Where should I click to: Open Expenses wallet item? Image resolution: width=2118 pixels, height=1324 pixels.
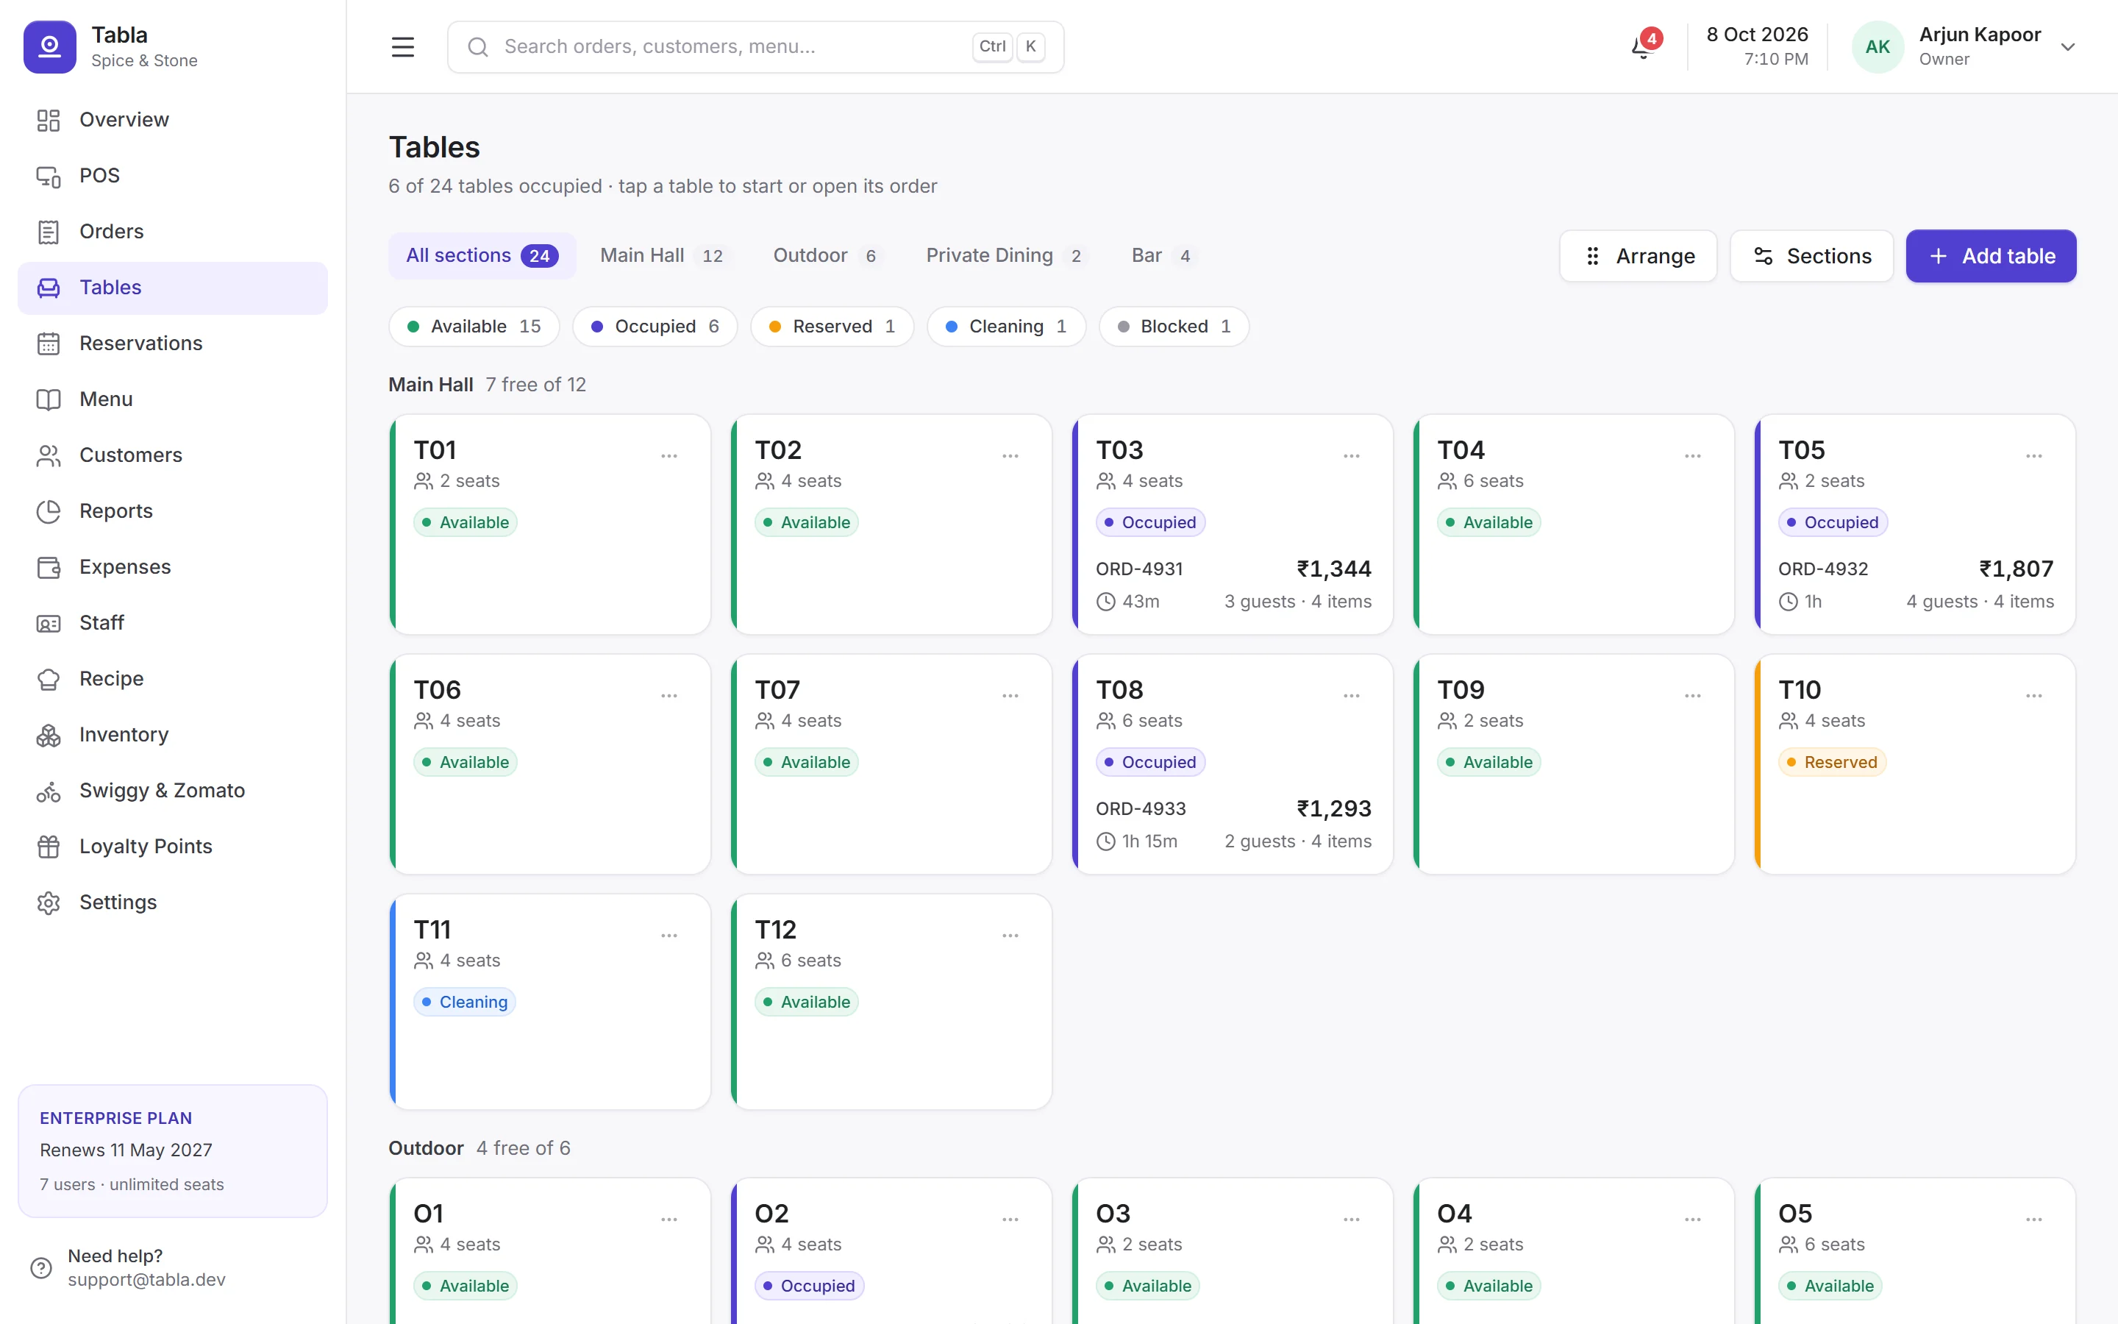click(172, 567)
